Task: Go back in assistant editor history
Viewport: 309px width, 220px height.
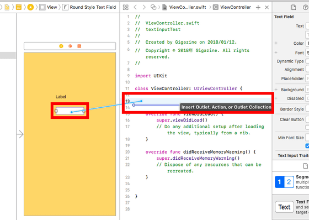Action: [x=135, y=7]
